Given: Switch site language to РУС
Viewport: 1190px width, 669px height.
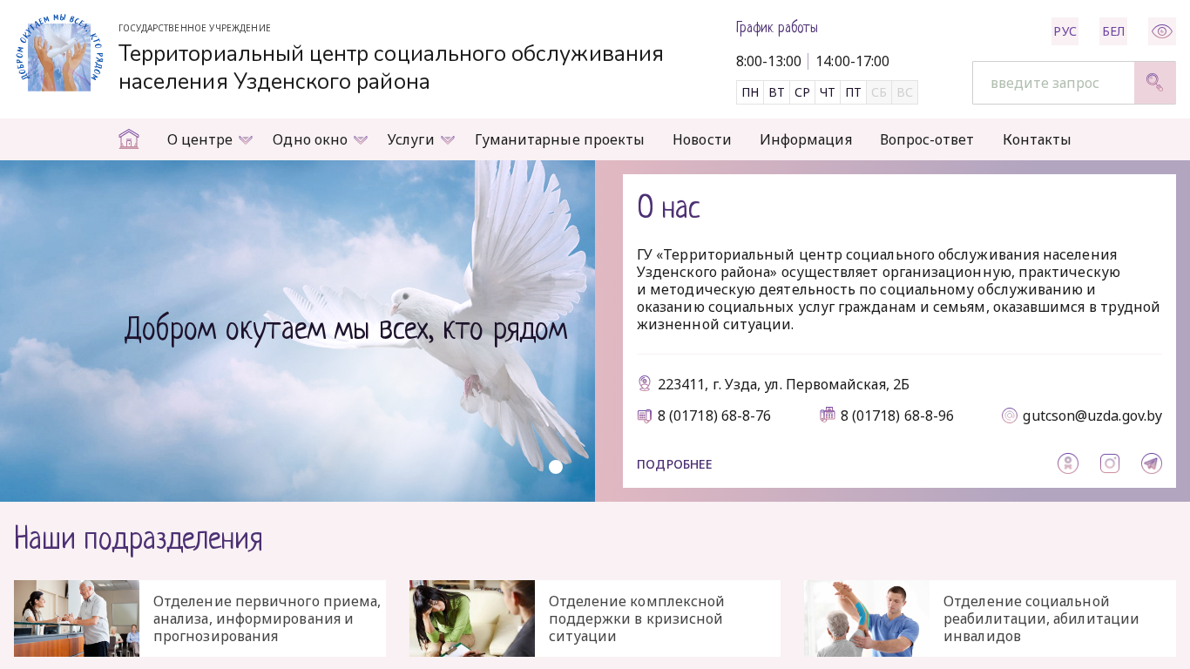Looking at the screenshot, I should pos(1065,31).
